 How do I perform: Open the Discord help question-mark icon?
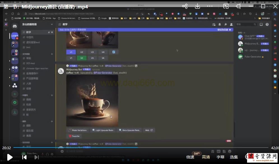pyautogui.click(x=267, y=24)
